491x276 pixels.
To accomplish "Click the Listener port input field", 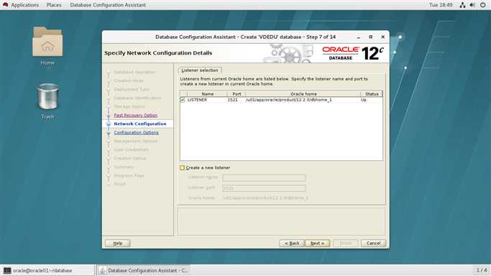I will tap(264, 188).
